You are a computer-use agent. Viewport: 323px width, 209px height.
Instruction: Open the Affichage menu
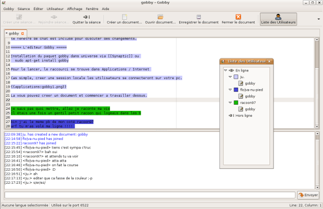pos(75,9)
